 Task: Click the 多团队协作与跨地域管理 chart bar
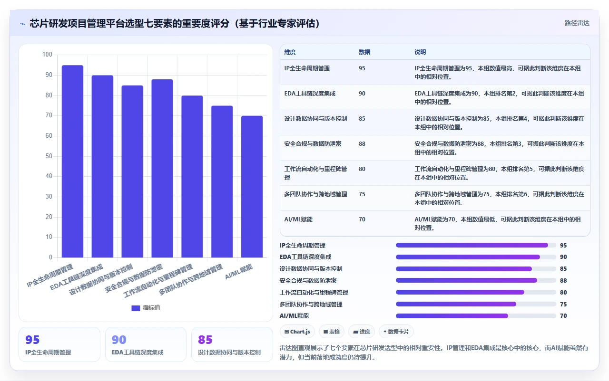[222, 181]
